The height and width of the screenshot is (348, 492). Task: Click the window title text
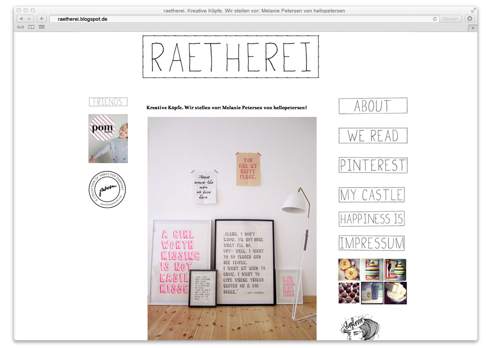254,11
